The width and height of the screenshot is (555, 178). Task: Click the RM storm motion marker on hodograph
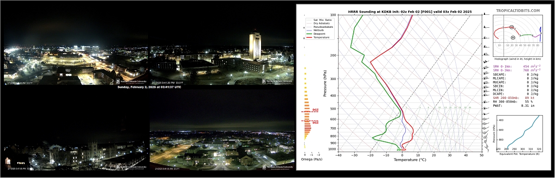point(511,27)
